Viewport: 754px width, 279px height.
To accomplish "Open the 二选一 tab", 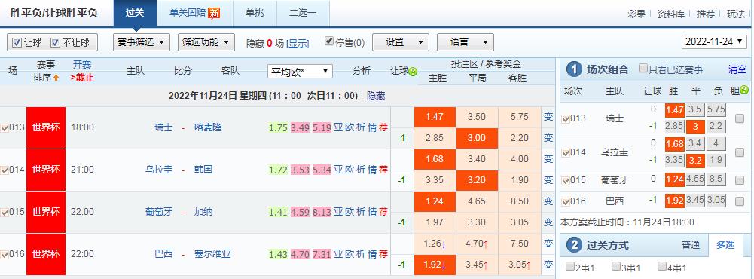I will 303,14.
